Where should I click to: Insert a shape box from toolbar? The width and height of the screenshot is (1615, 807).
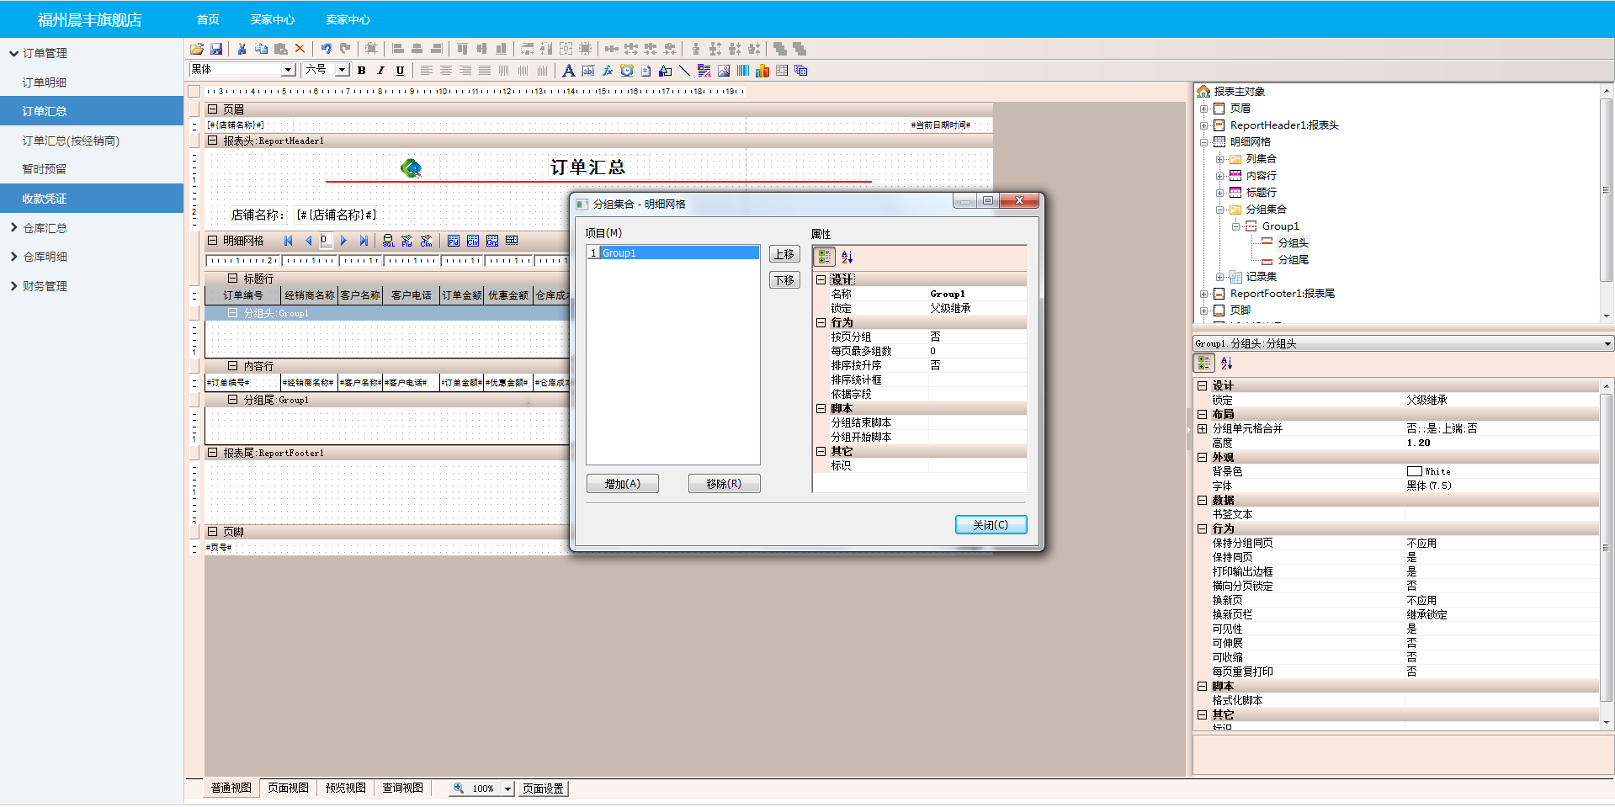tap(665, 71)
